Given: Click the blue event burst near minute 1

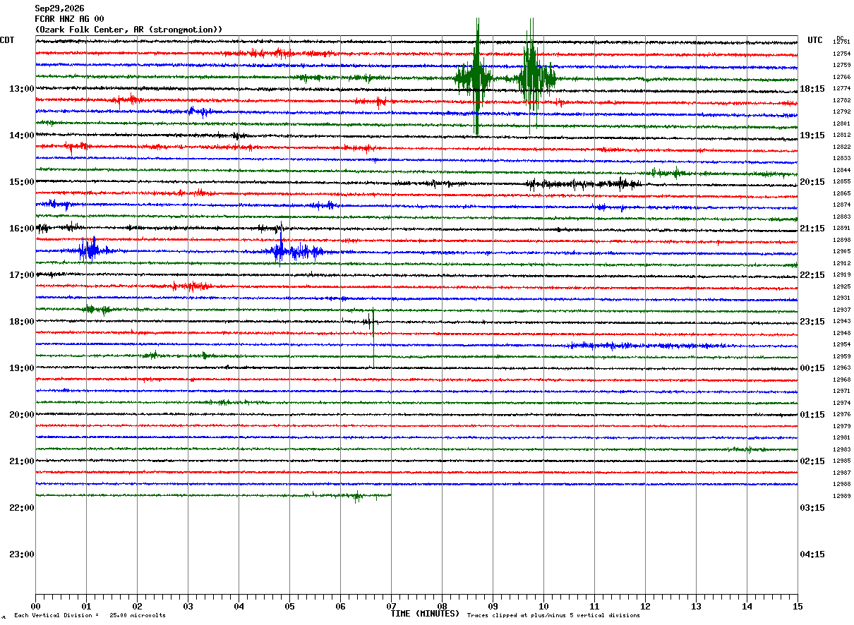Looking at the screenshot, I should 91,250.
